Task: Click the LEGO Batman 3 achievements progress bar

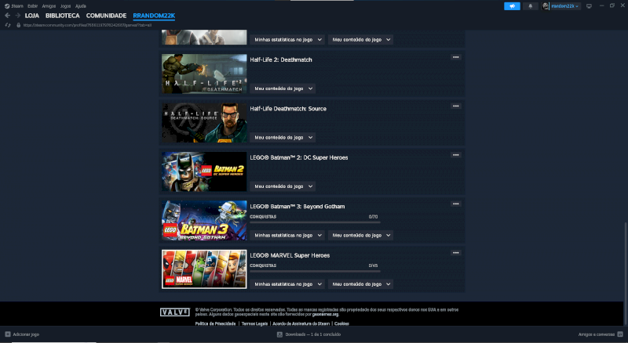Action: coord(316,222)
